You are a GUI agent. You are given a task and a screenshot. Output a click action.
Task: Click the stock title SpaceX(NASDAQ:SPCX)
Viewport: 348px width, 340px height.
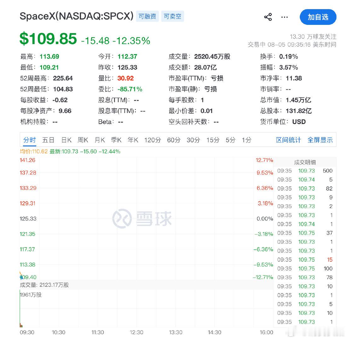coord(77,16)
